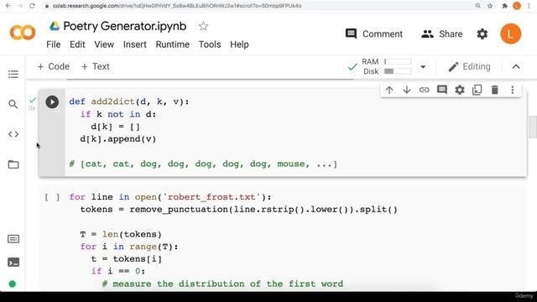
Task: Open the Runtime menu
Action: [x=173, y=44]
